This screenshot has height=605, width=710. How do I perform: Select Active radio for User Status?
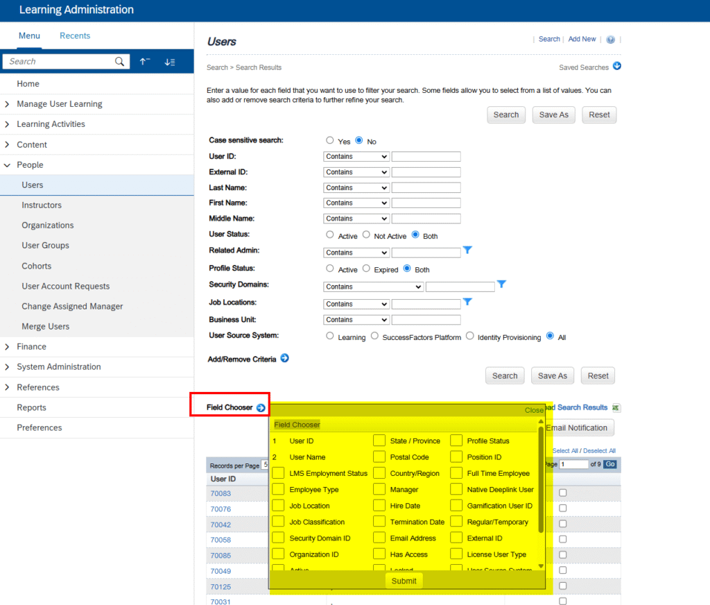pyautogui.click(x=330, y=235)
